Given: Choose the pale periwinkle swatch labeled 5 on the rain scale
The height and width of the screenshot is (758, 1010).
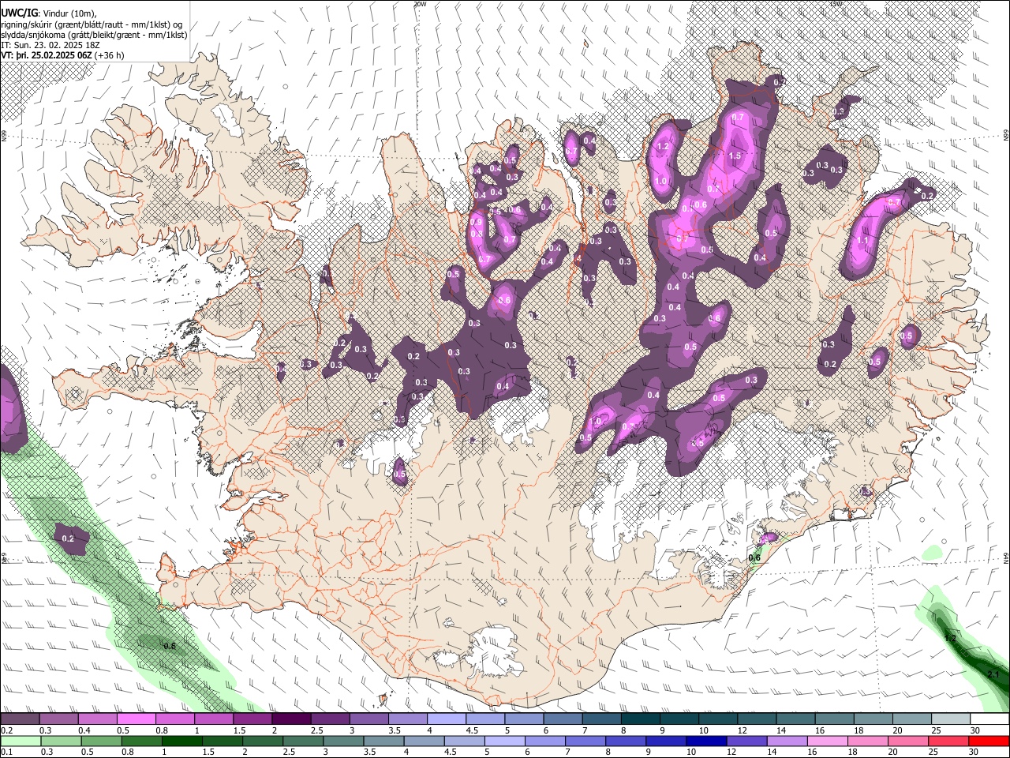Looking at the screenshot, I should [505, 741].
